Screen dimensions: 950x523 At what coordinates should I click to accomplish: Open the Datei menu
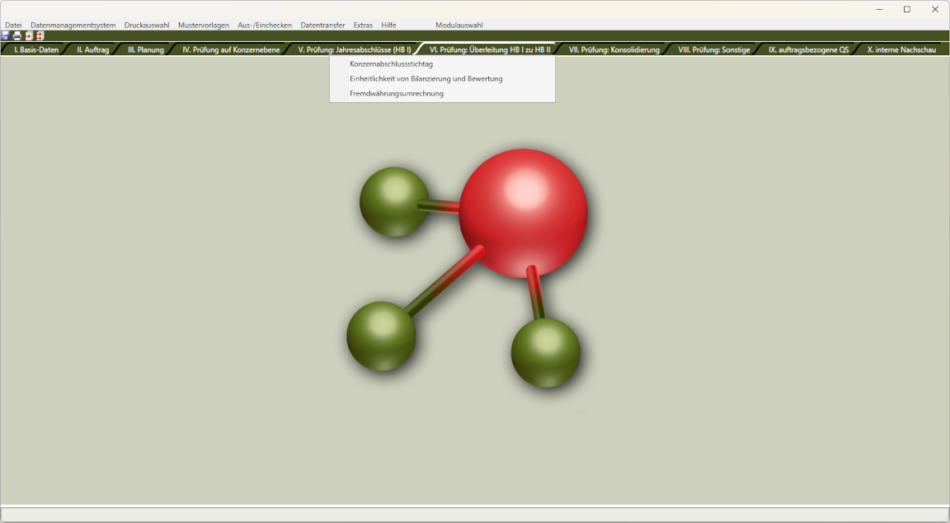point(13,26)
